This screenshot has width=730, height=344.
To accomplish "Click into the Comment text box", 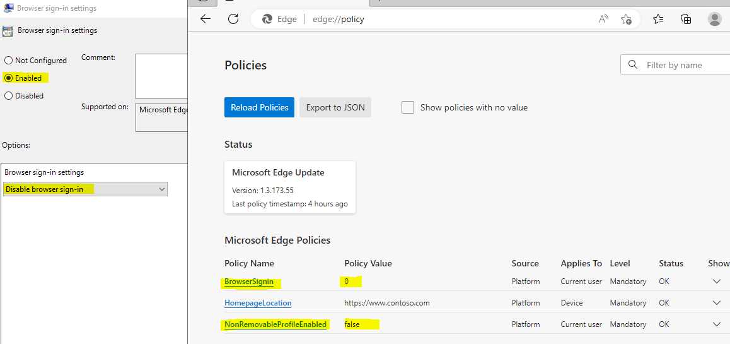I will point(161,76).
